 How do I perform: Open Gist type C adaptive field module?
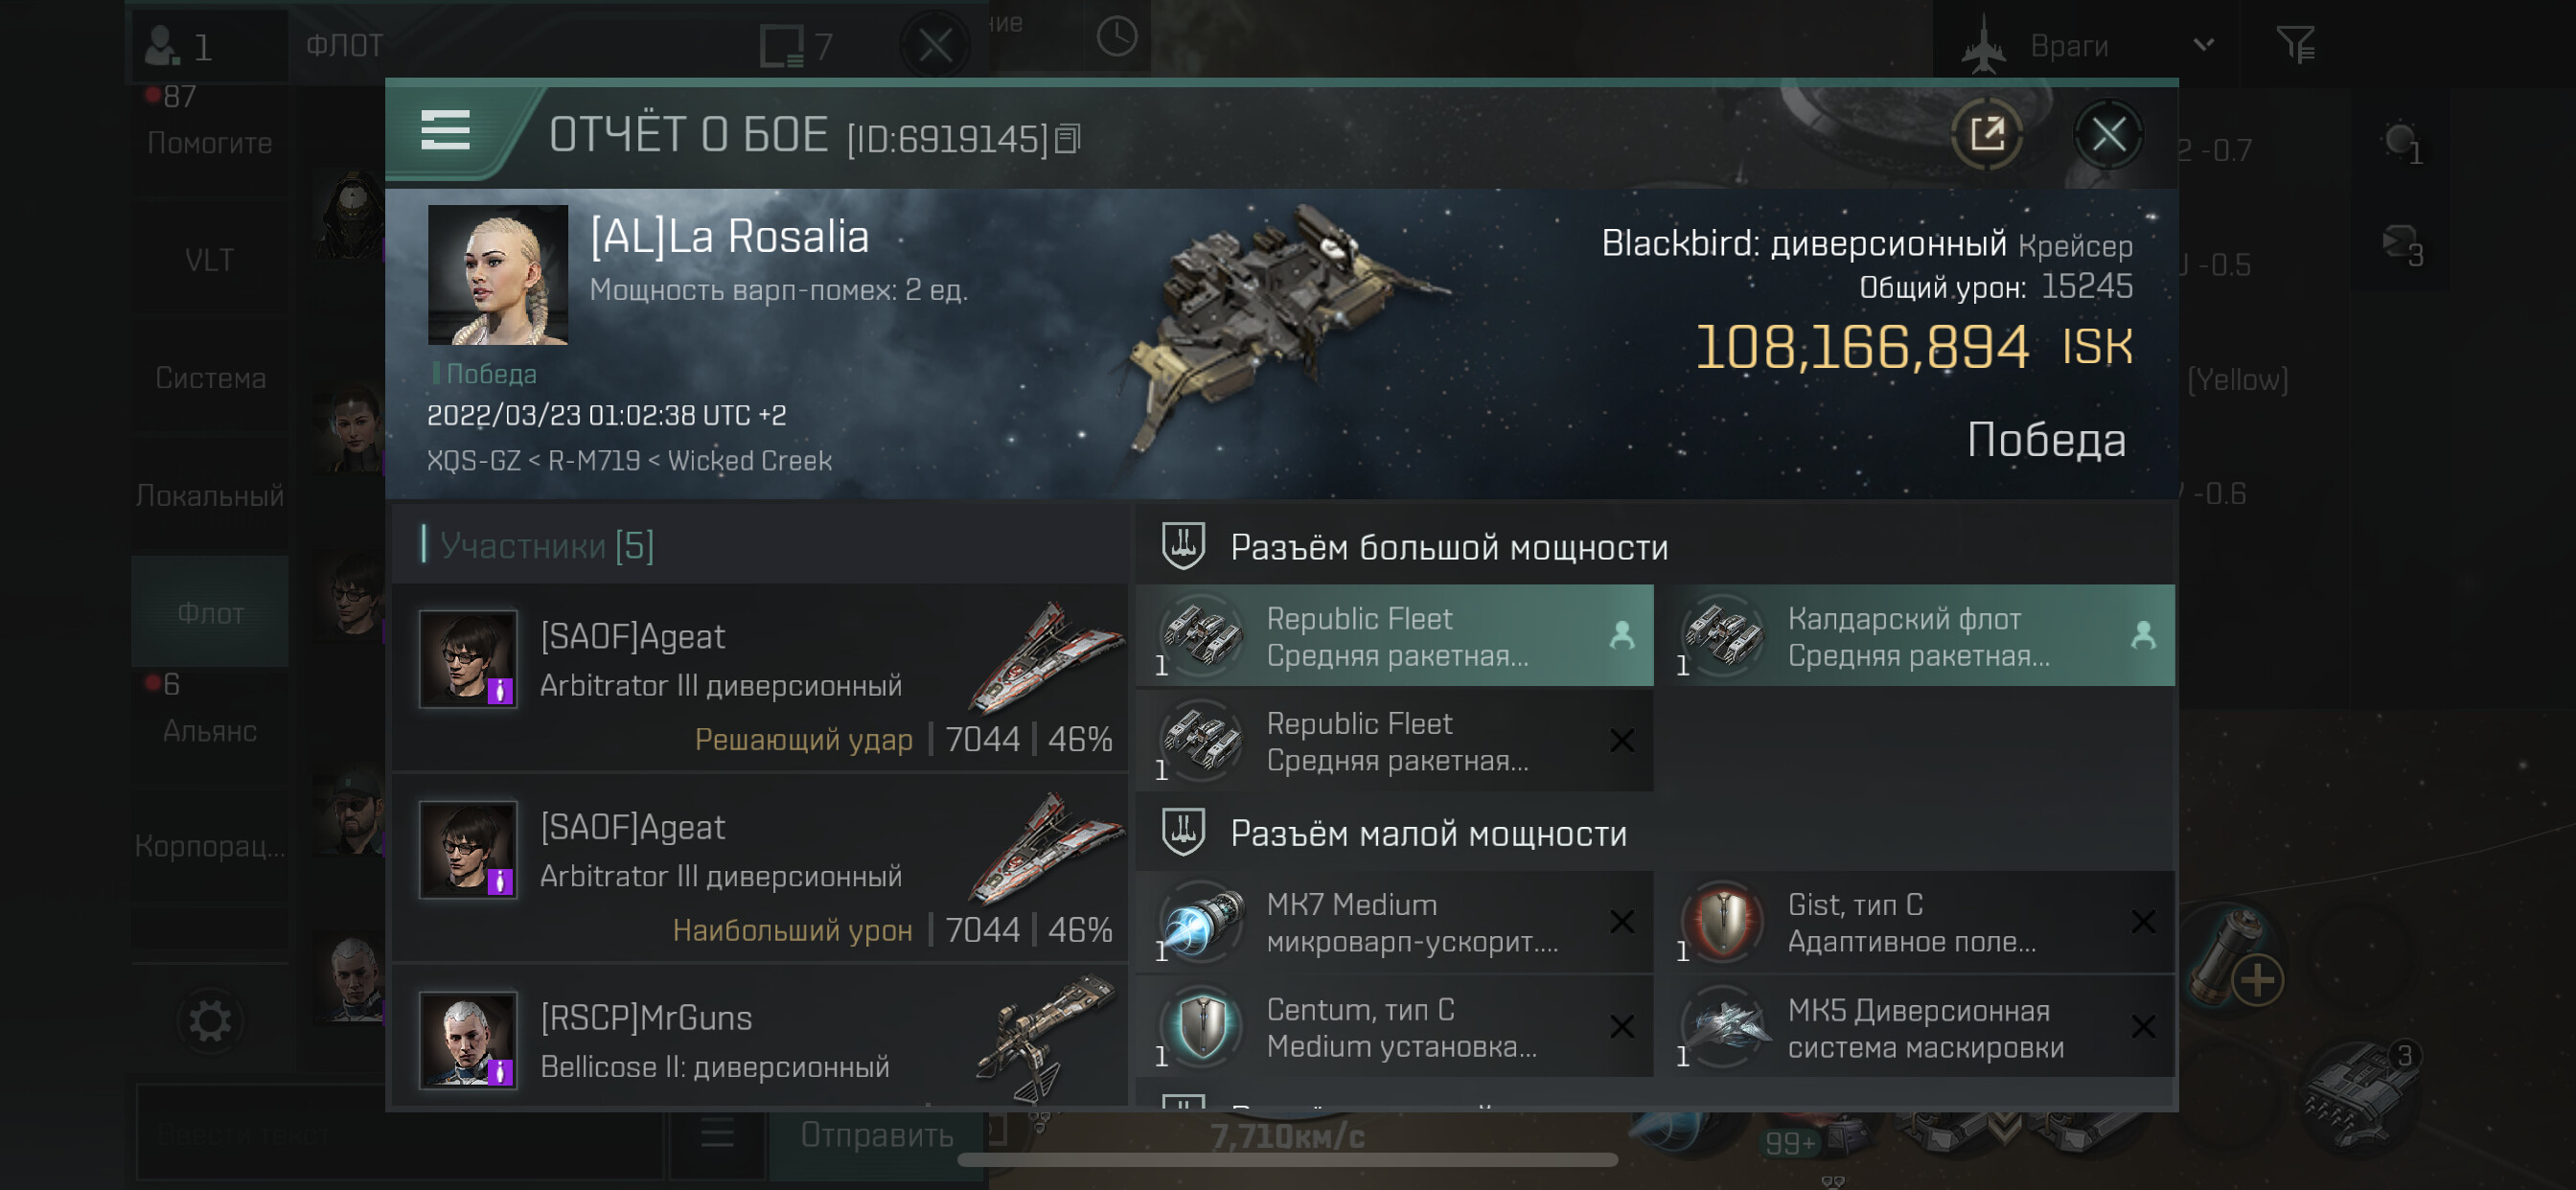(1915, 922)
